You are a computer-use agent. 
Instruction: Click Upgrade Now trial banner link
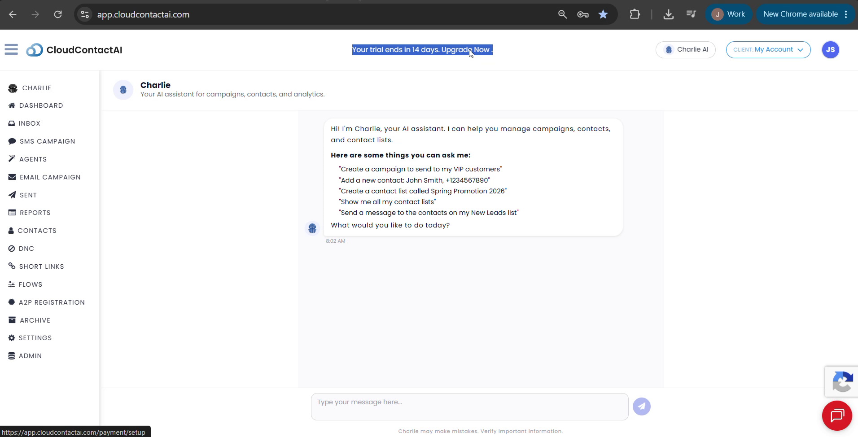click(467, 50)
